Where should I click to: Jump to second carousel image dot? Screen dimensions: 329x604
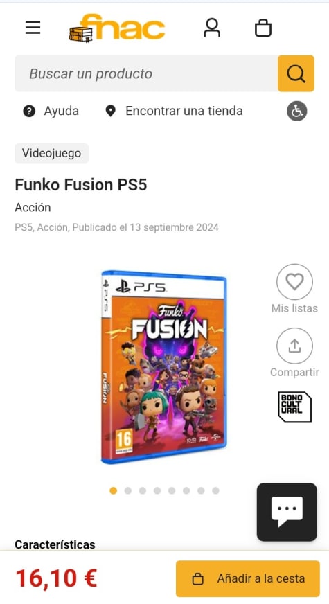tap(128, 490)
